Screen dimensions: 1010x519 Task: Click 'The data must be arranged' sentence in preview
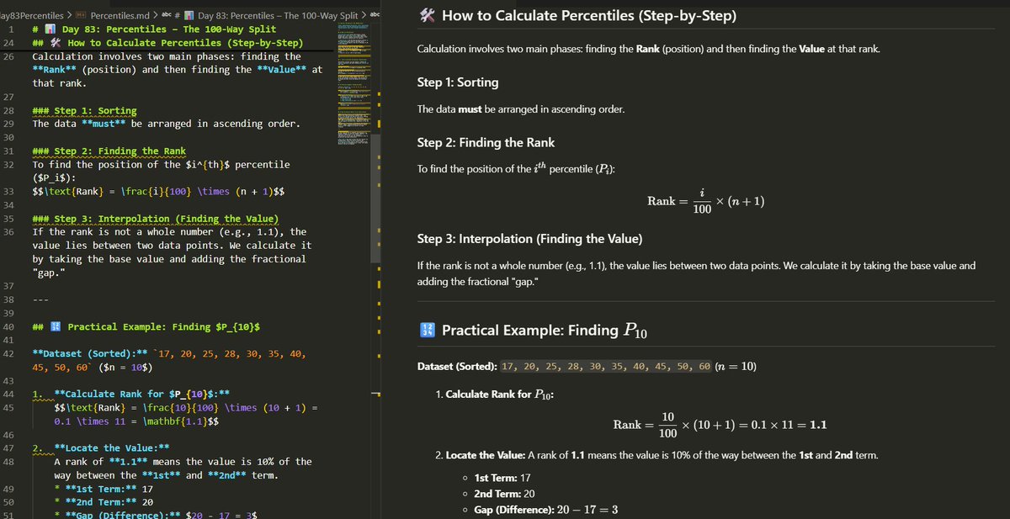pos(520,109)
